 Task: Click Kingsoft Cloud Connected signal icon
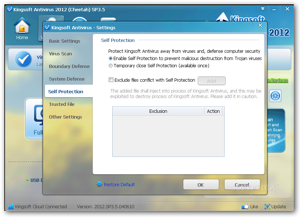point(11,206)
